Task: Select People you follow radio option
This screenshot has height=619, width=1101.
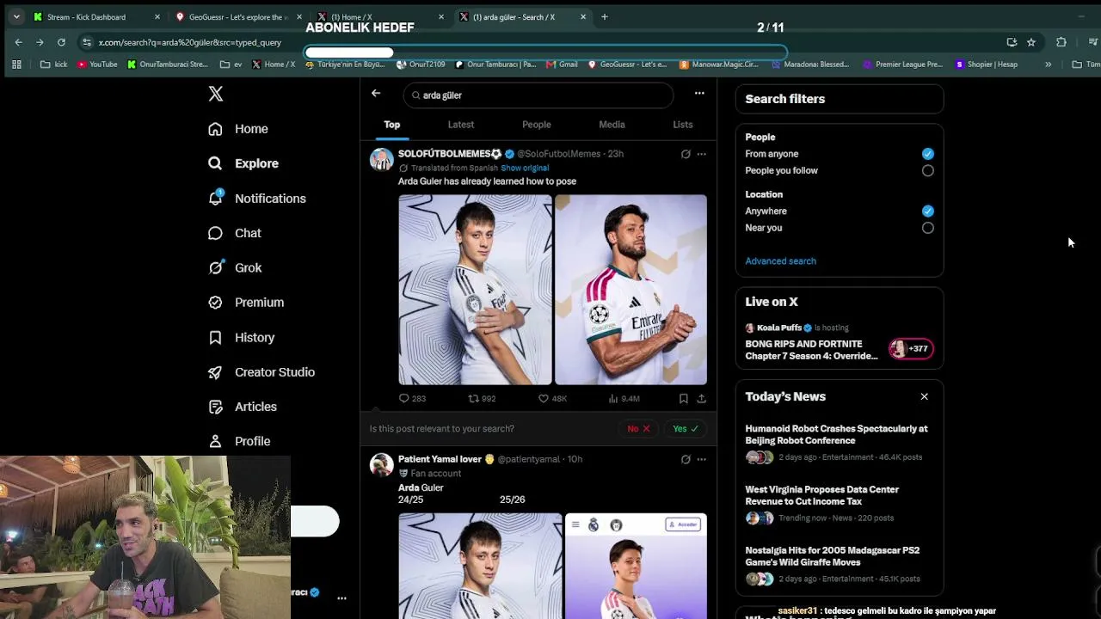Action: coord(927,170)
